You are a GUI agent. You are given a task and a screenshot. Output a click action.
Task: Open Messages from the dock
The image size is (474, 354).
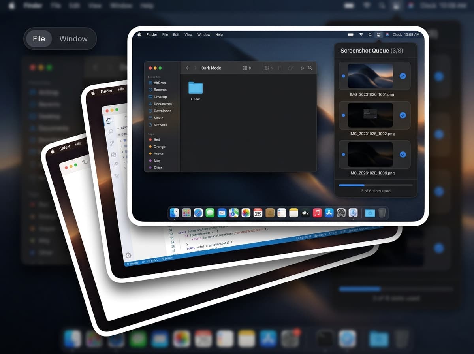coord(210,213)
